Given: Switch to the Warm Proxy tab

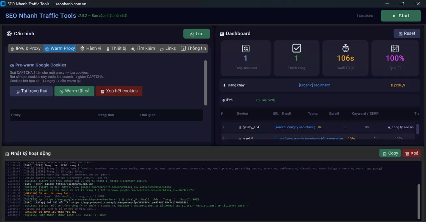Looking at the screenshot, I should [60, 49].
